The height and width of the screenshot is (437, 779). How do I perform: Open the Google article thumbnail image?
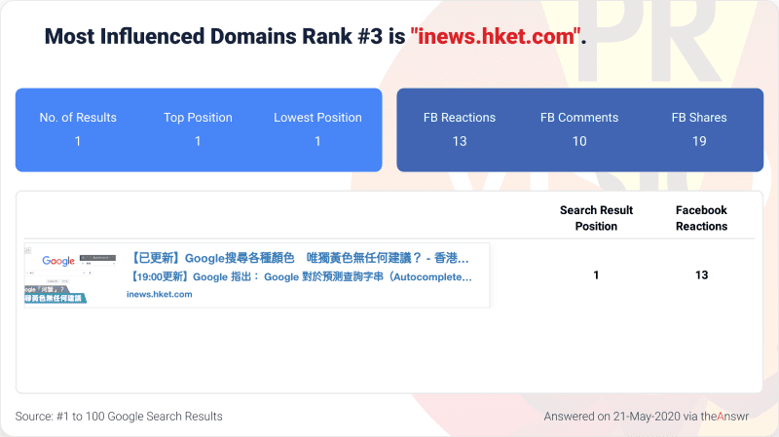coord(70,275)
